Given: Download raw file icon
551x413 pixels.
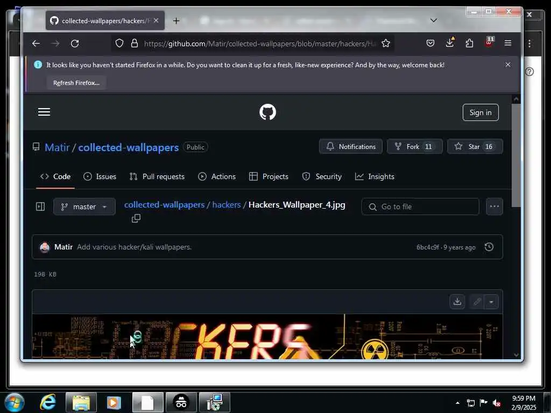Looking at the screenshot, I should click(x=457, y=302).
